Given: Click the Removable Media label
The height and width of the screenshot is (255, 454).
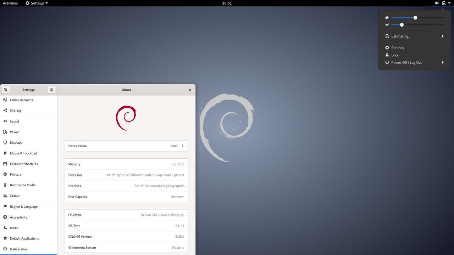Looking at the screenshot, I should tap(22, 185).
